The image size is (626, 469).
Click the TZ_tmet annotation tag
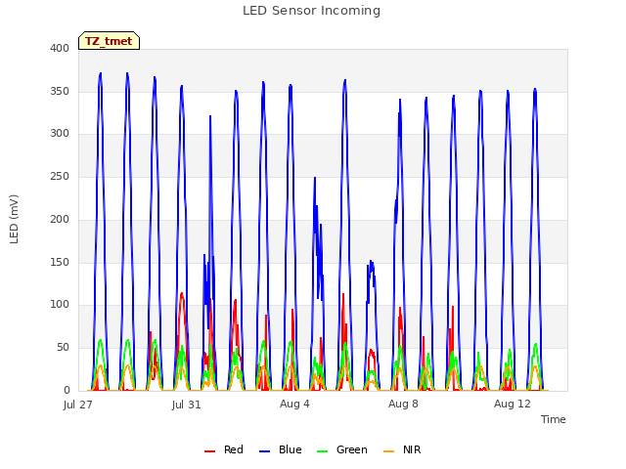click(x=109, y=41)
